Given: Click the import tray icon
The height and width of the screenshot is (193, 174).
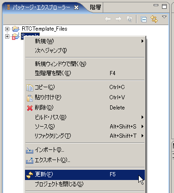Looking at the screenshot, I should coord(30,150).
